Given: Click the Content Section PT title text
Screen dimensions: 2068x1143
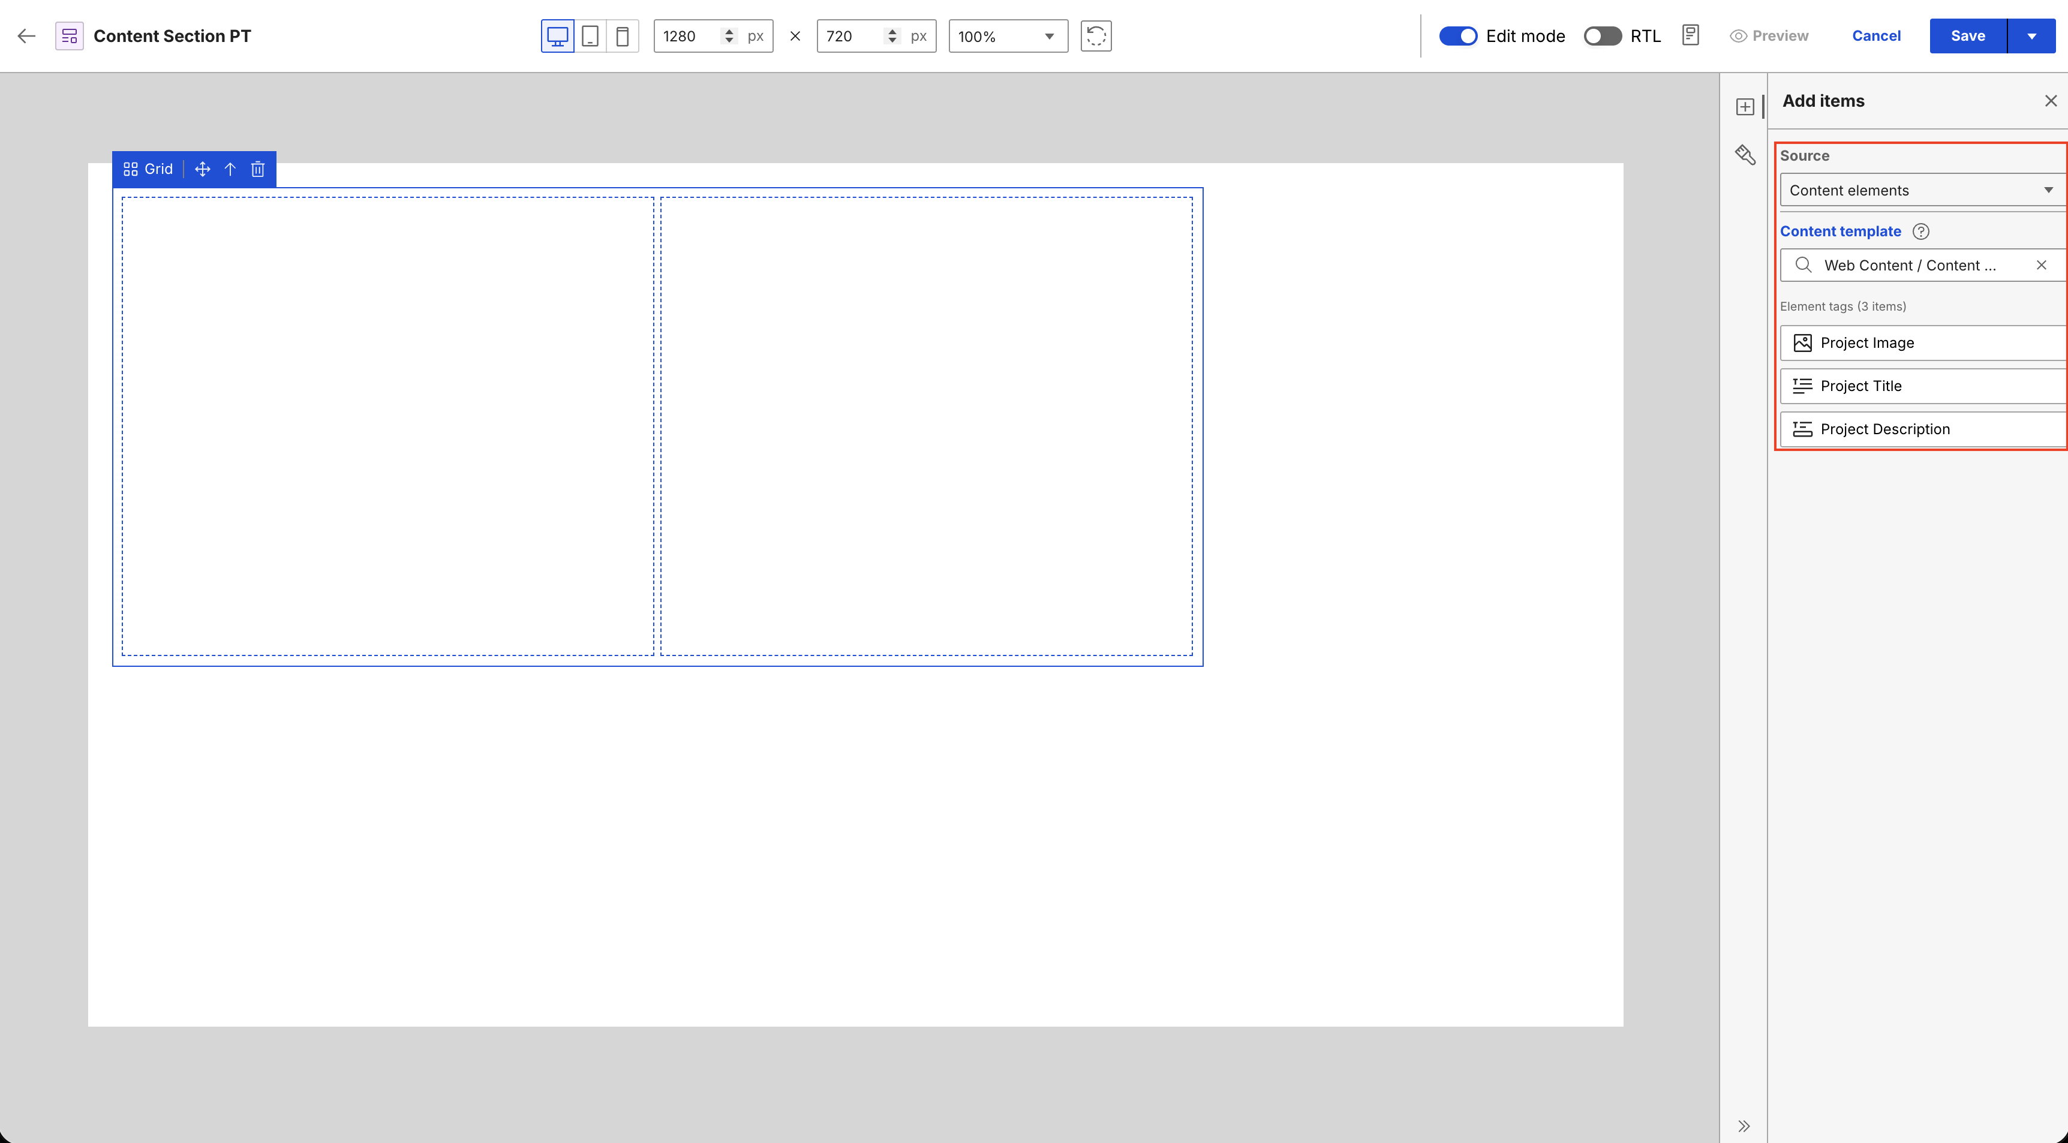Looking at the screenshot, I should [x=172, y=36].
